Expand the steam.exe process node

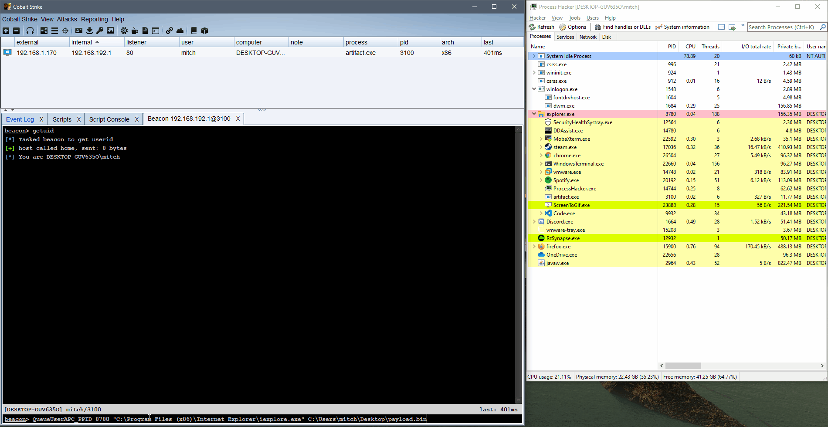tap(541, 147)
